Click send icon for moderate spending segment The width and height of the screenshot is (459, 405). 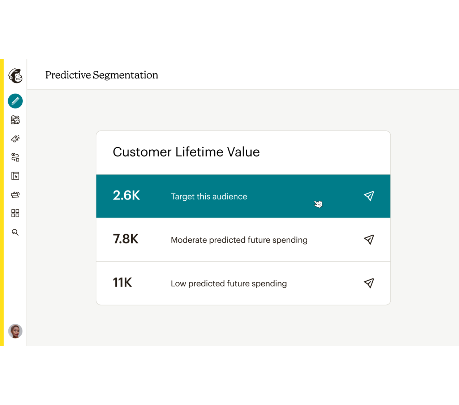(369, 239)
